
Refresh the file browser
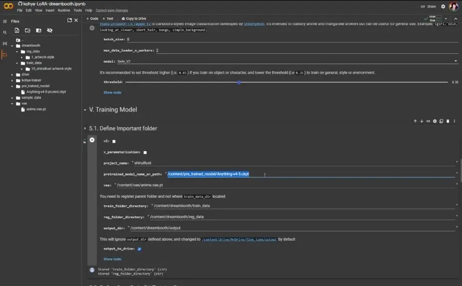point(28,30)
